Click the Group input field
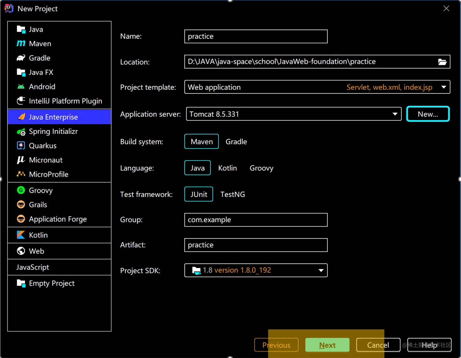This screenshot has width=461, height=358. 256,220
